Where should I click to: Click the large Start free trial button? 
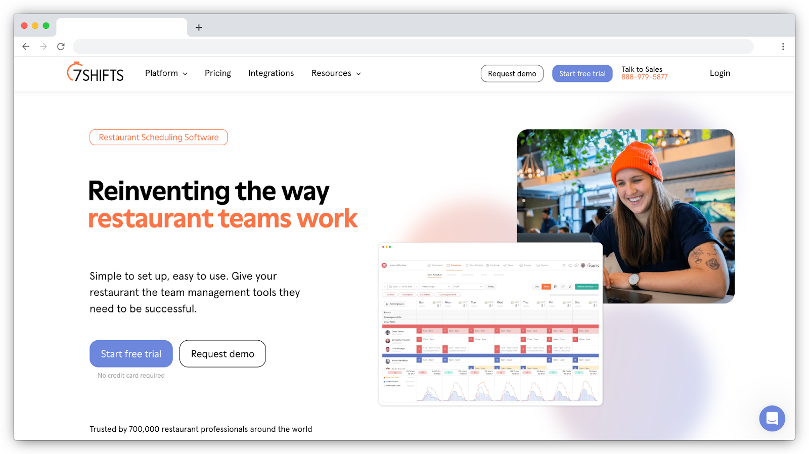131,354
